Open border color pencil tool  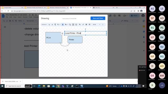pos(83,25)
